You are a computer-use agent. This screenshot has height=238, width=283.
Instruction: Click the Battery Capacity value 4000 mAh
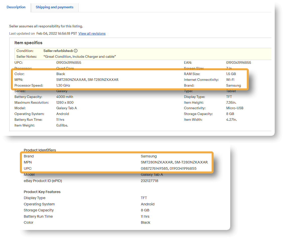[x=65, y=97]
